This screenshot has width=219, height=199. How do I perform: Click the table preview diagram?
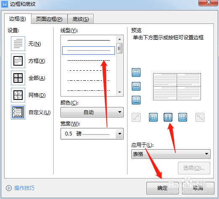pyautogui.click(x=177, y=87)
